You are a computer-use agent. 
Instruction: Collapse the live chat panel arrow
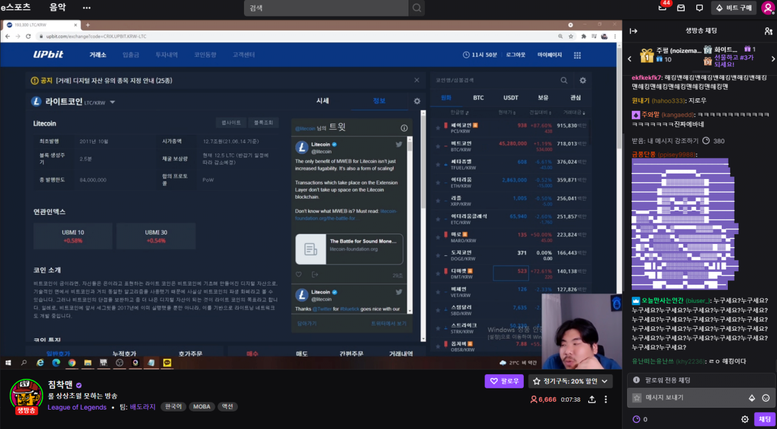click(x=633, y=31)
